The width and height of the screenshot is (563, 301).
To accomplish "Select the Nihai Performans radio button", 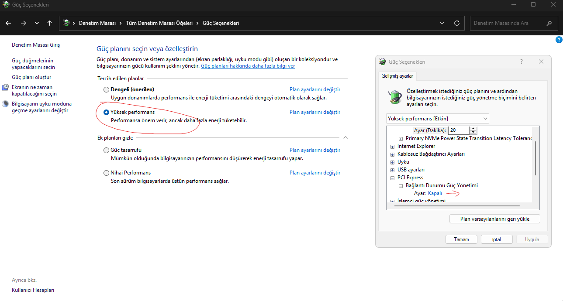I will (x=106, y=173).
